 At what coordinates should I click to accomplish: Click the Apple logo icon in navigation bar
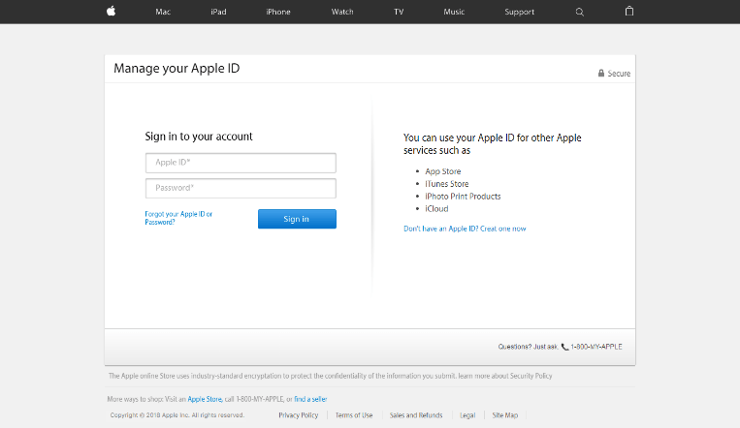[111, 11]
